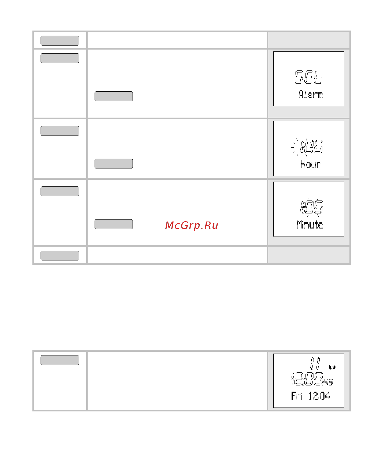
Task: Open the McGrp.Ru watermark link
Action: (191, 226)
